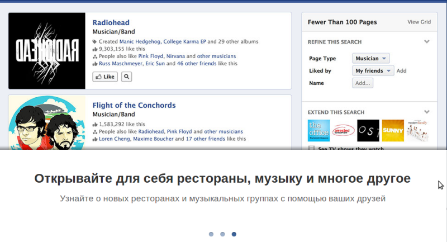Click the Arrested Development thumbnail
Viewport: 447px width, 242px height.
pyautogui.click(x=344, y=131)
